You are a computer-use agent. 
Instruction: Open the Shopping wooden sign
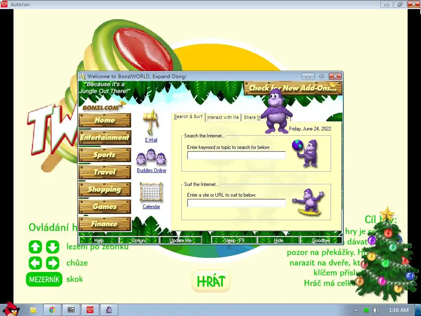(105, 189)
